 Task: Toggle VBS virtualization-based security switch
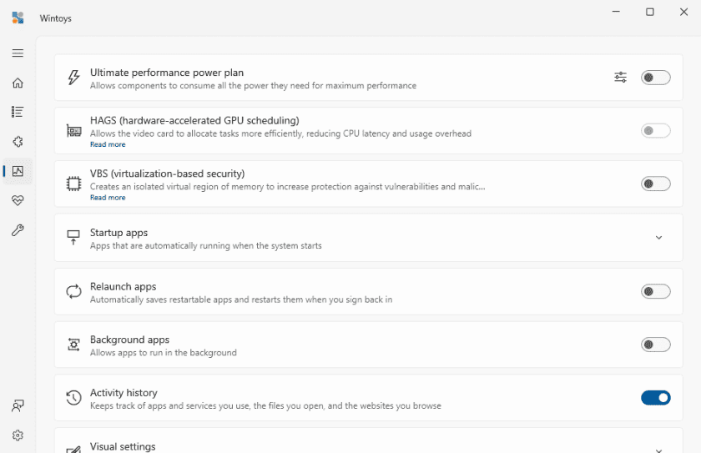pyautogui.click(x=655, y=184)
